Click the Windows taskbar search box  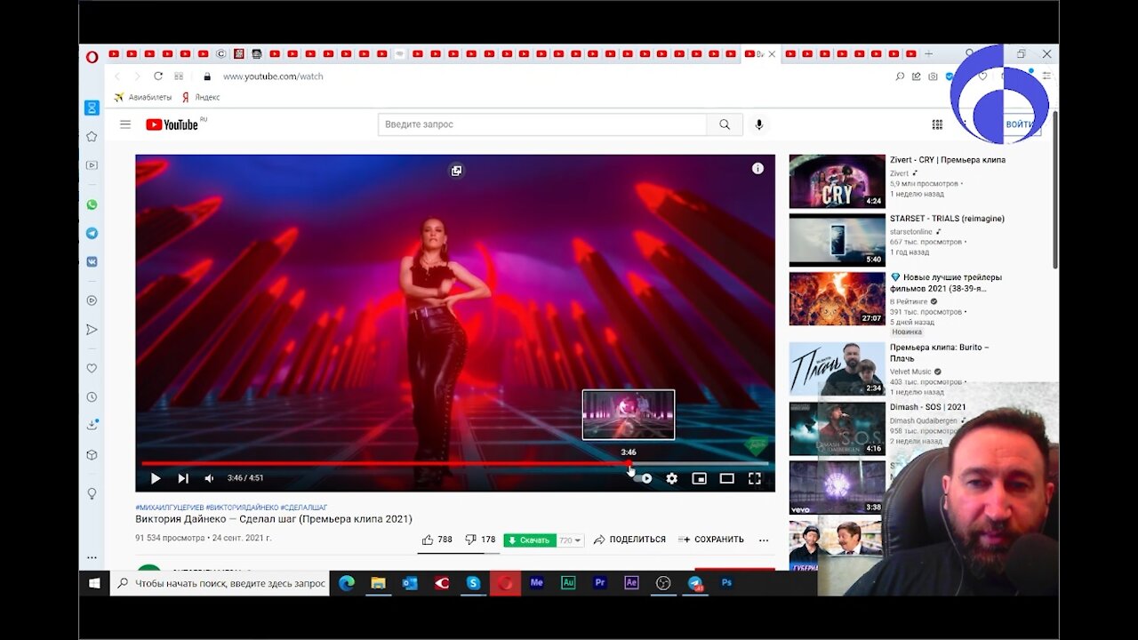220,583
